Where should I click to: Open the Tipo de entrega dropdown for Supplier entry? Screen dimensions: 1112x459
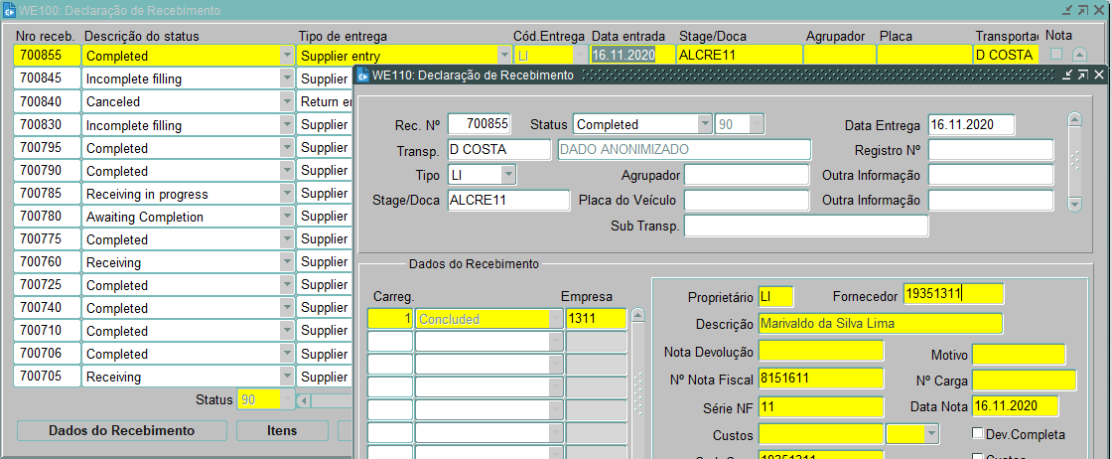coord(504,56)
